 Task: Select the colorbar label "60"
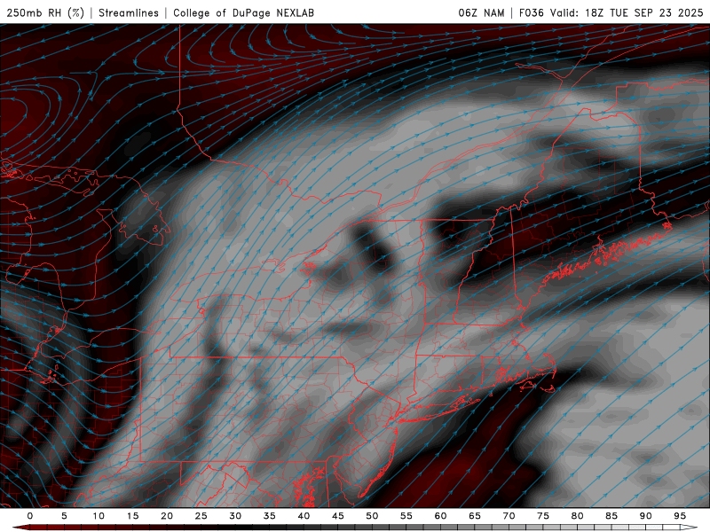(x=440, y=516)
